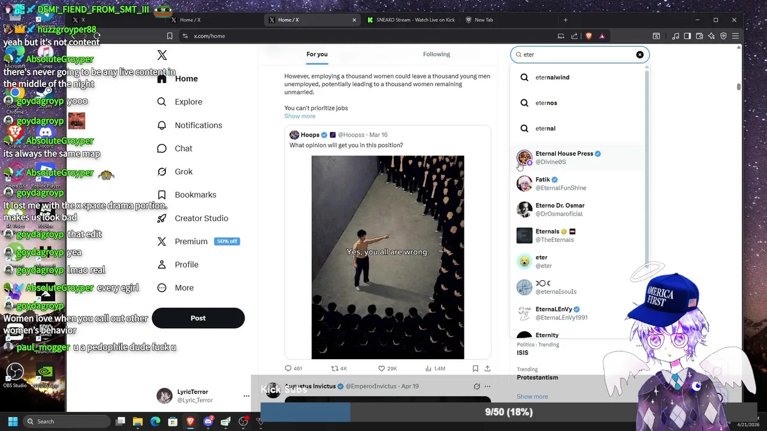
Task: Bookmark the tweet with the bookmark icon
Action: 475,369
